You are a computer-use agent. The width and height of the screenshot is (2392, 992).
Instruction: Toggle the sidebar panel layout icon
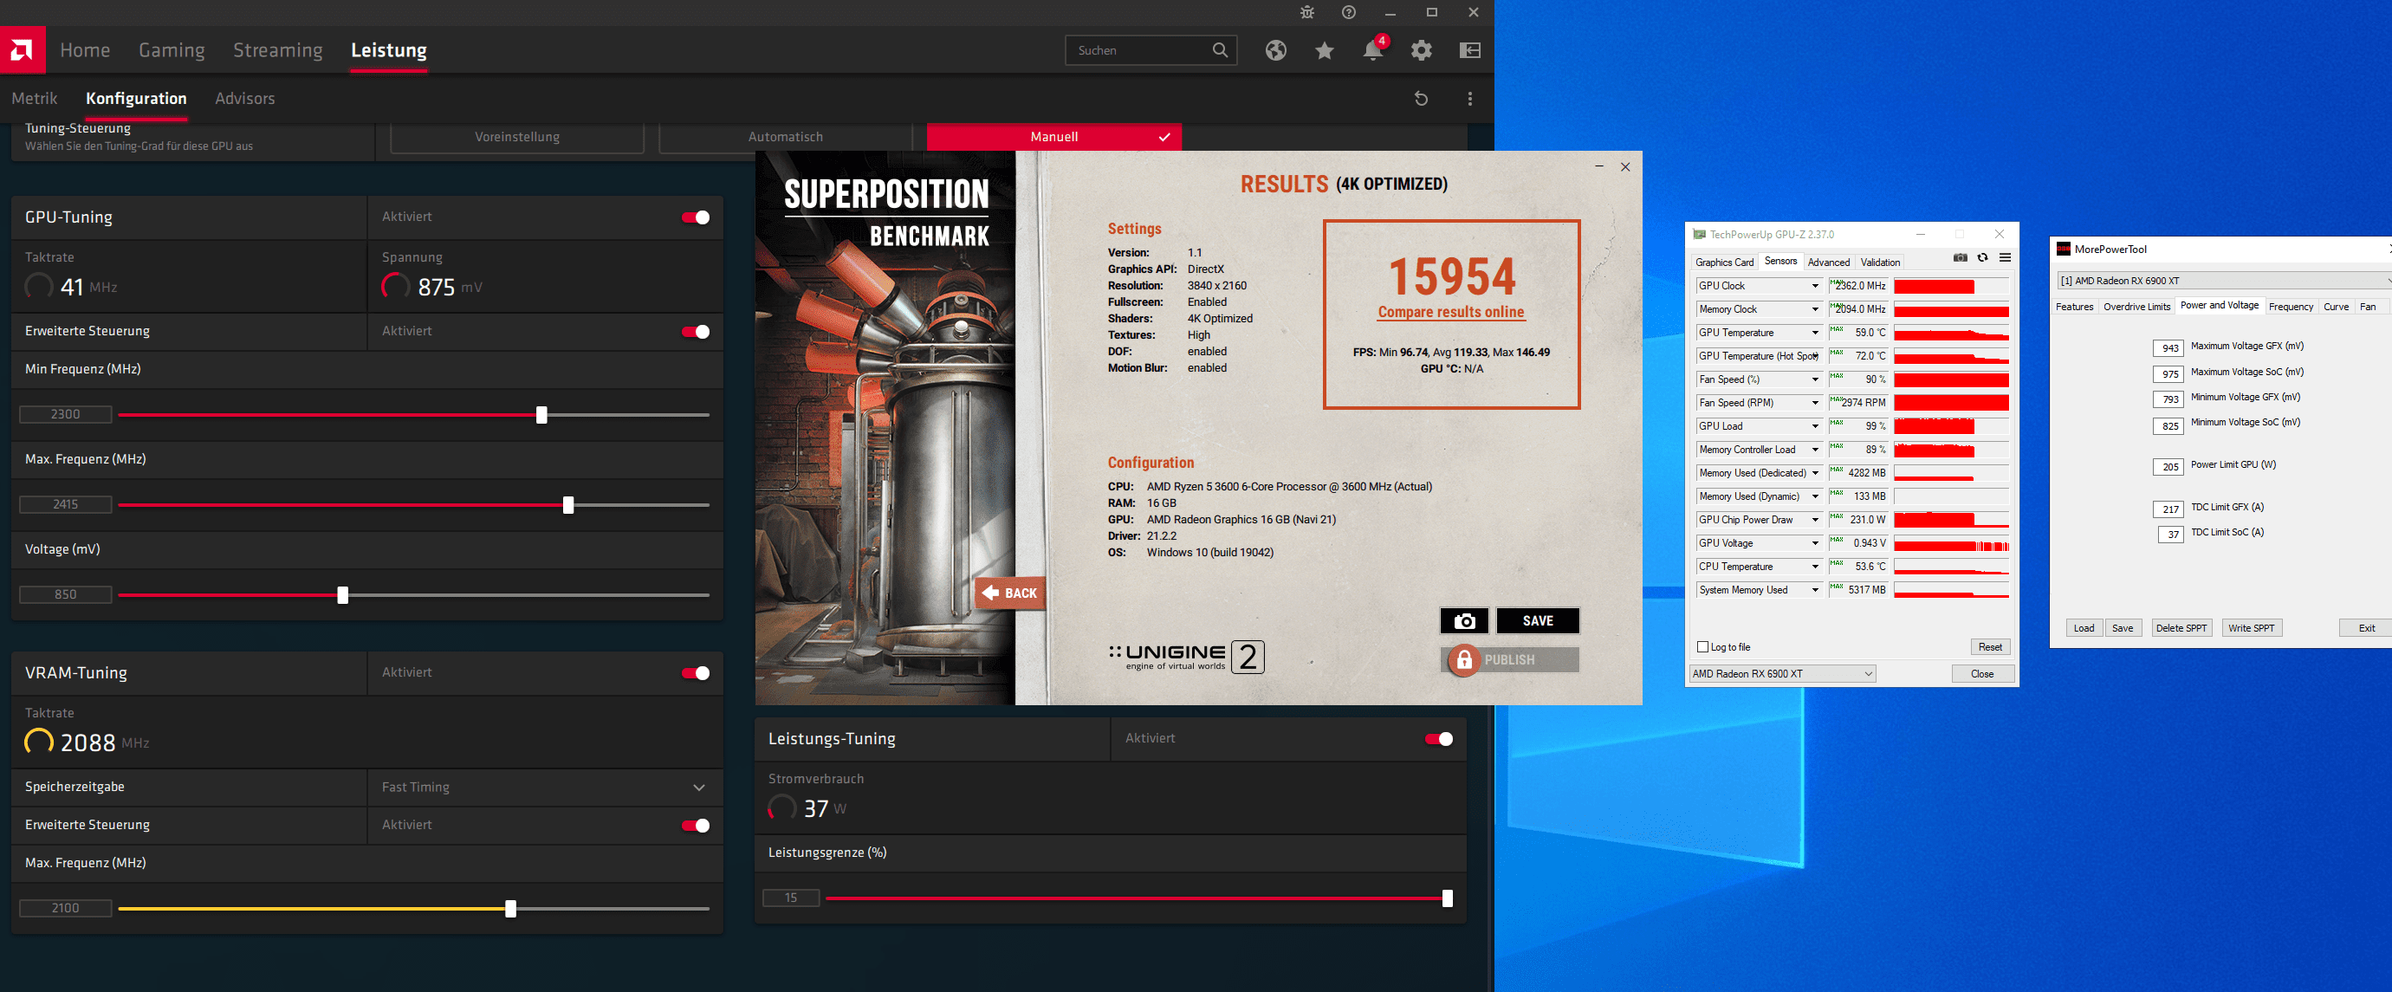click(1470, 50)
